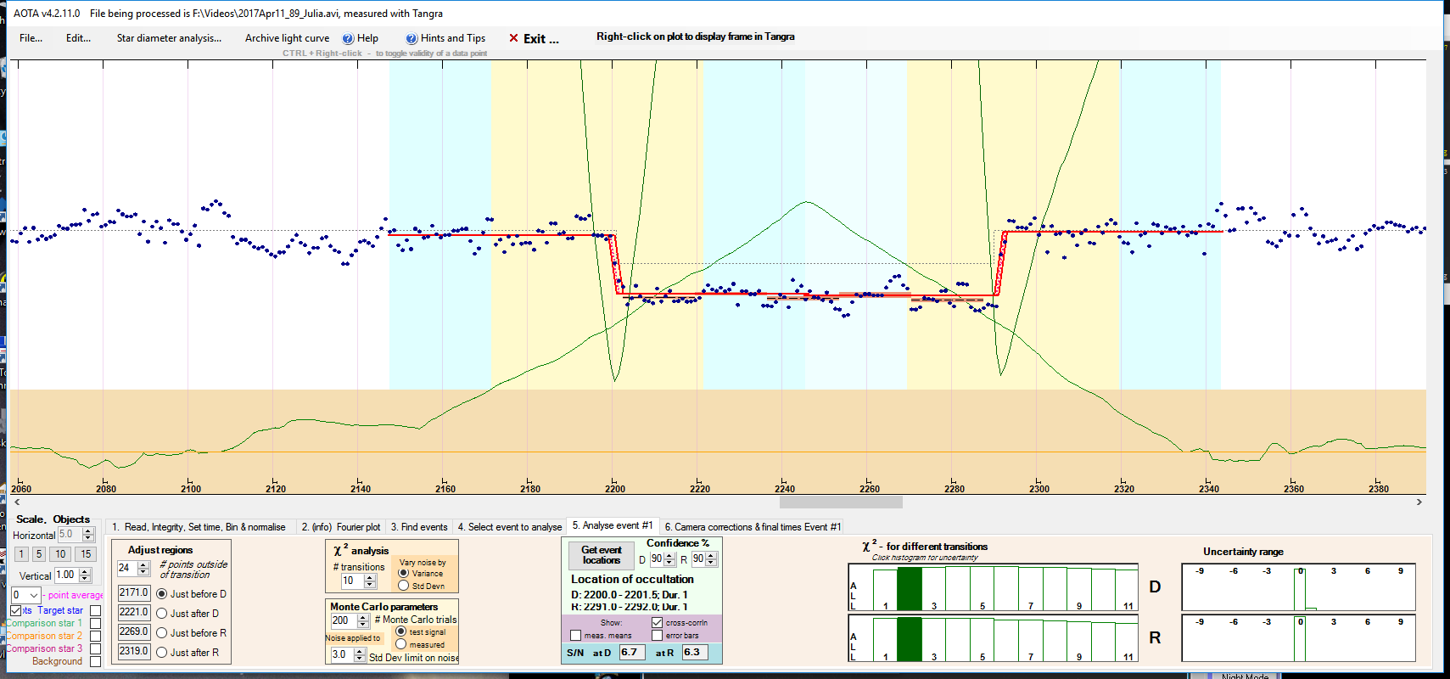The image size is (1450, 679).
Task: Click the D uncertainty range chart
Action: (1298, 587)
